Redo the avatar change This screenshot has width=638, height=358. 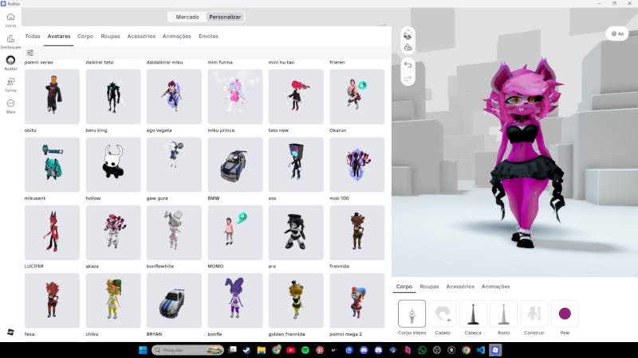(408, 78)
